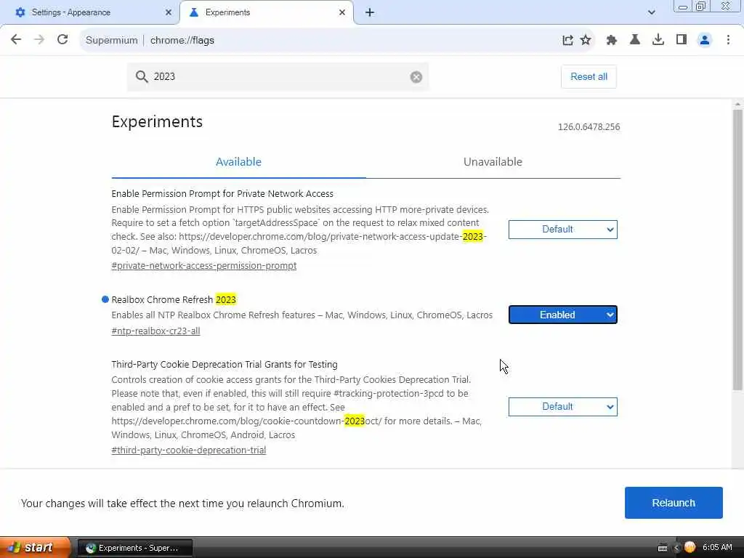The width and height of the screenshot is (744, 558).
Task: Click Enable Permission Prompt for Private Network title
Action: (x=222, y=193)
